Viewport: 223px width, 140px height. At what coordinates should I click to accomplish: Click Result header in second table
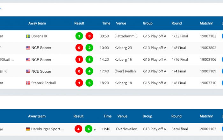pyautogui.click(x=78, y=116)
